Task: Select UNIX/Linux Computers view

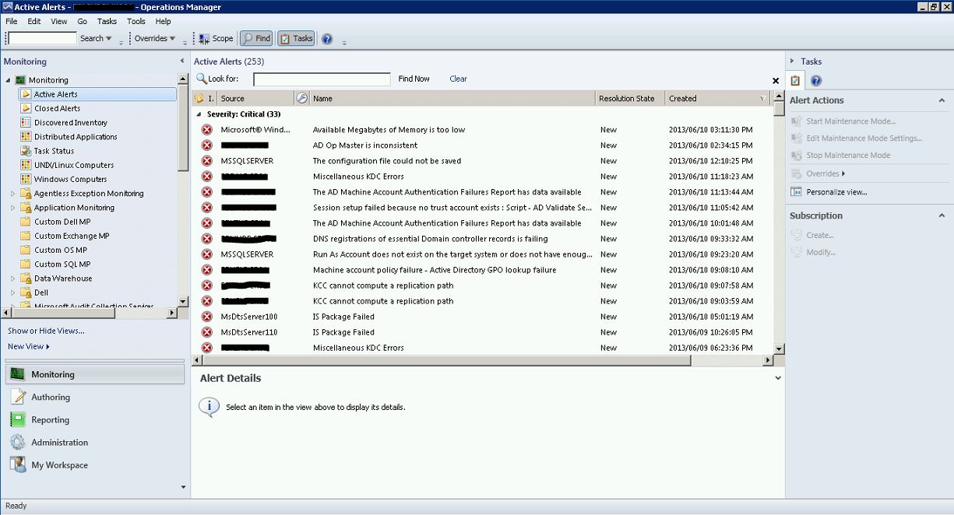Action: (74, 165)
